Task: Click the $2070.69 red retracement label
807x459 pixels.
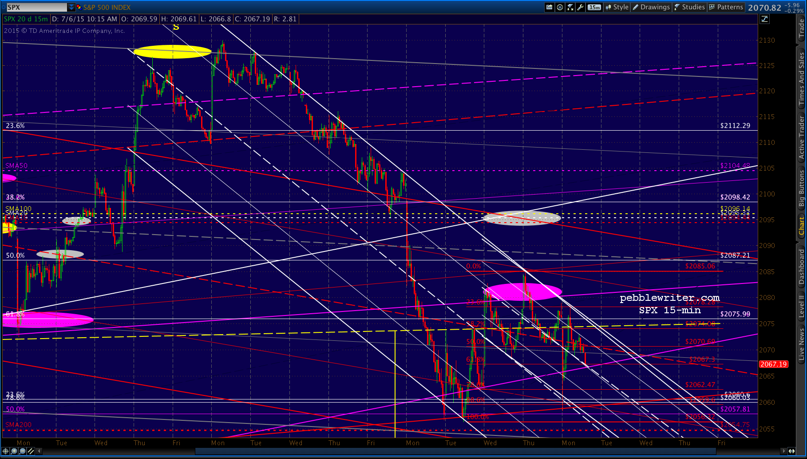Action: point(700,342)
